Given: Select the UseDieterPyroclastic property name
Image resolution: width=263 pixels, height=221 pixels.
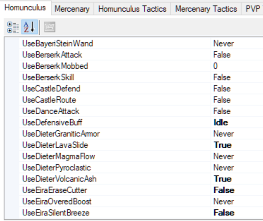Looking at the screenshot, I should pyautogui.click(x=56, y=167).
